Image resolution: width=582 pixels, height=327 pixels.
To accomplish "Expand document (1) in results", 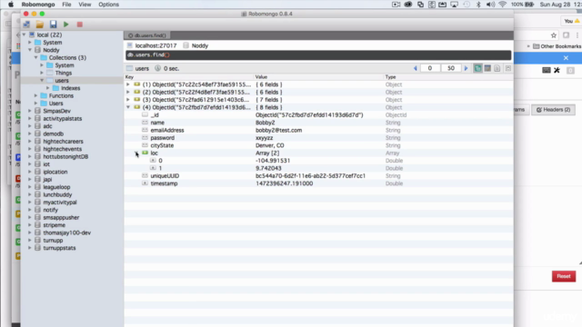I will coord(128,84).
